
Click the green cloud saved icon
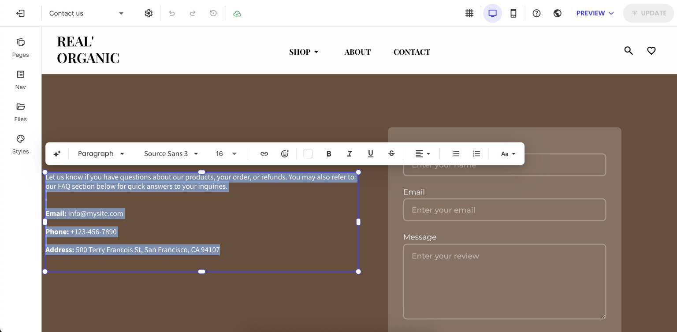coord(237,13)
